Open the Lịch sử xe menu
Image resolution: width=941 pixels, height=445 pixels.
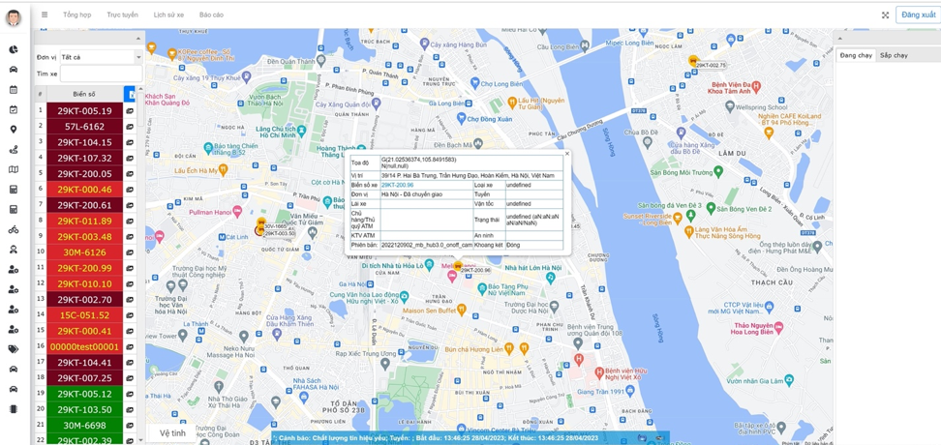pyautogui.click(x=168, y=15)
